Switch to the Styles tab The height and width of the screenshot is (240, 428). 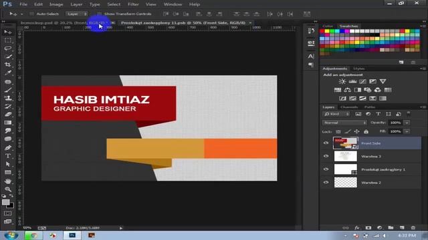click(x=358, y=69)
